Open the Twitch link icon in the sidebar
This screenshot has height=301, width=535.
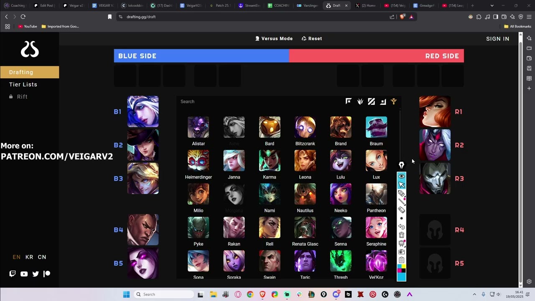pos(13,274)
